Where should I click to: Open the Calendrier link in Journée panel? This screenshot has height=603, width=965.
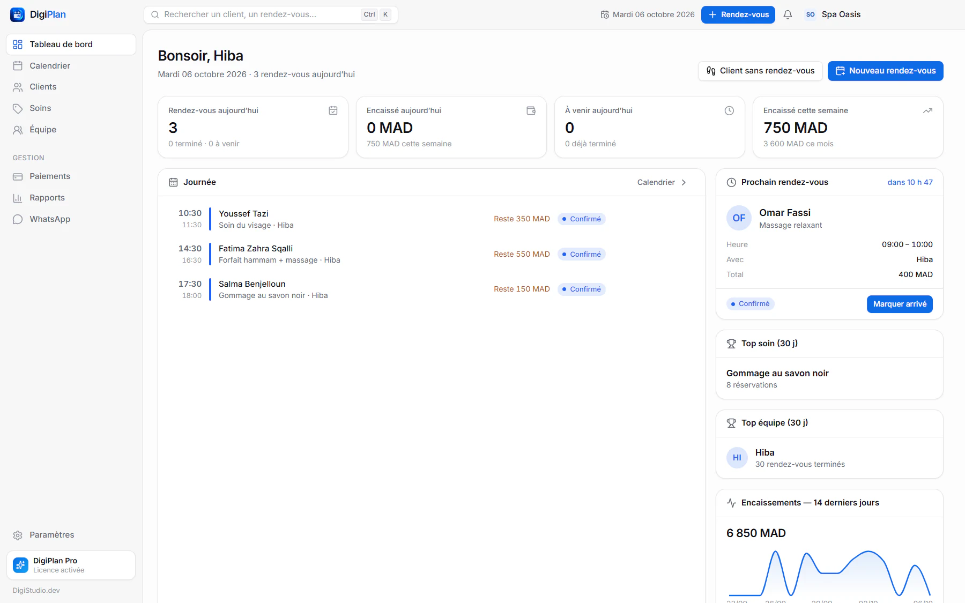click(662, 182)
